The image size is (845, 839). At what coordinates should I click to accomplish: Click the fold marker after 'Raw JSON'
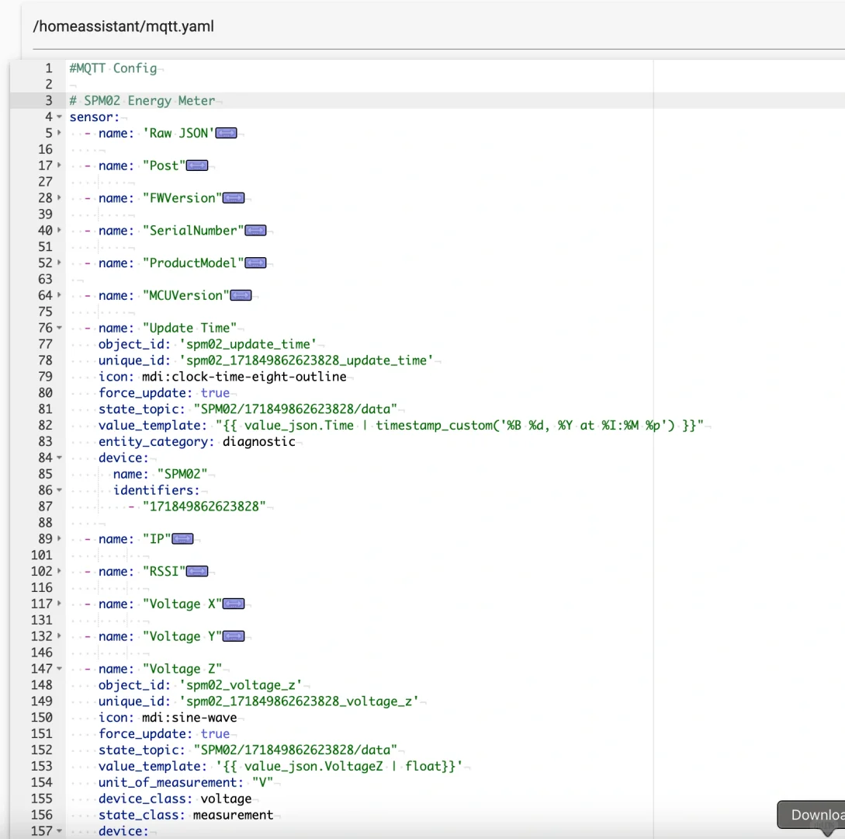coord(227,134)
